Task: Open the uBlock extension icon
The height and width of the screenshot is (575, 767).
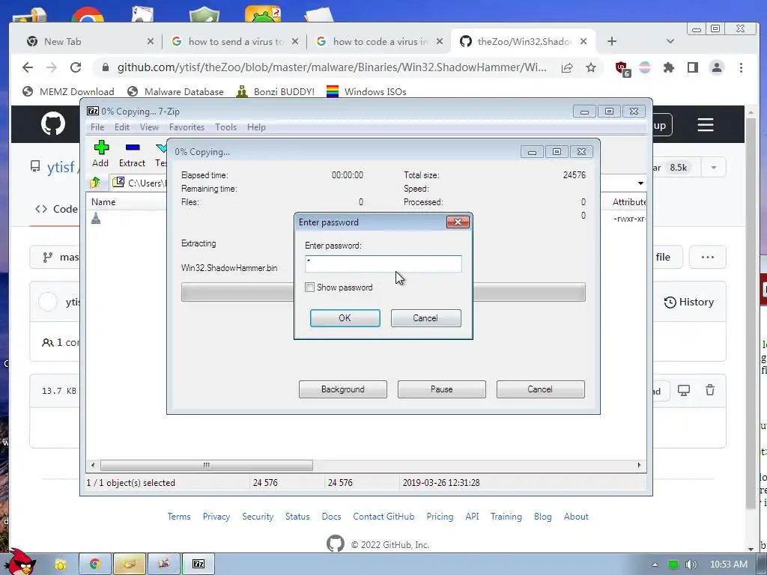Action: pyautogui.click(x=622, y=68)
